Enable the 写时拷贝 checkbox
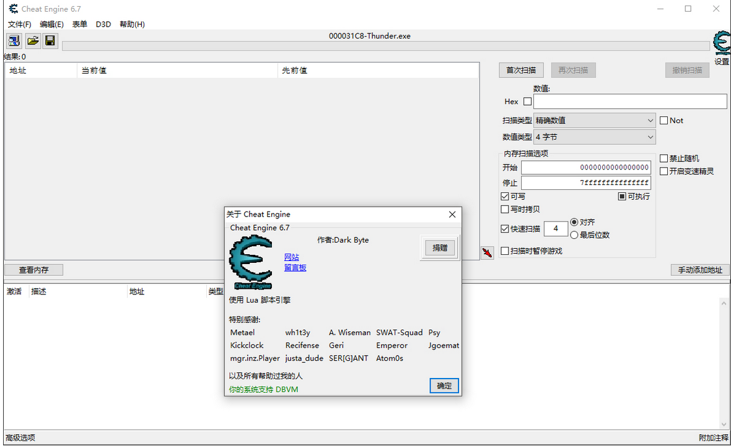This screenshot has height=446, width=731. 504,210
